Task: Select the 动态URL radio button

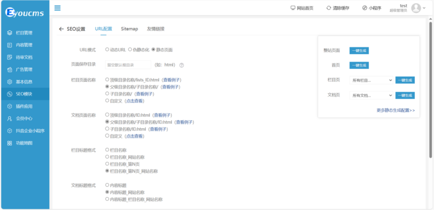Action: click(107, 50)
